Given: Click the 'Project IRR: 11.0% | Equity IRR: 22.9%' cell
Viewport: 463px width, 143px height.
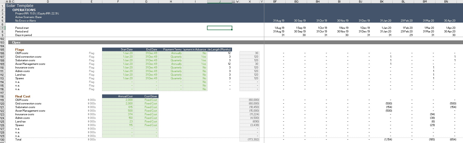Looking at the screenshot, I should [x=37, y=13].
